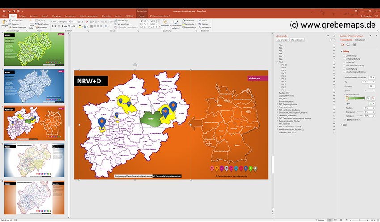The width and height of the screenshot is (380, 222).
Task: Open the Fill & Line options icon
Action: tap(342, 45)
